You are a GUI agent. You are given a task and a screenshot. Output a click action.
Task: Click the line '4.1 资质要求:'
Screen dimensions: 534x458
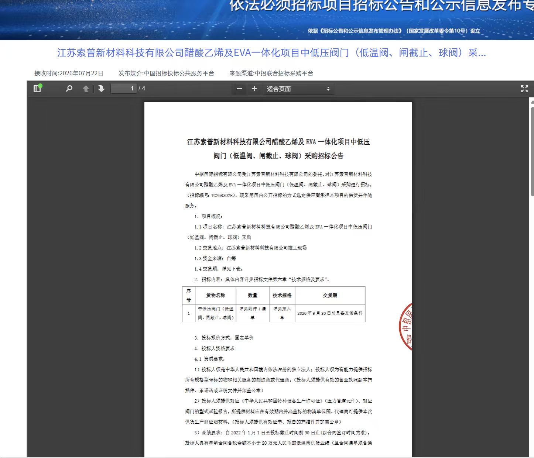point(210,359)
